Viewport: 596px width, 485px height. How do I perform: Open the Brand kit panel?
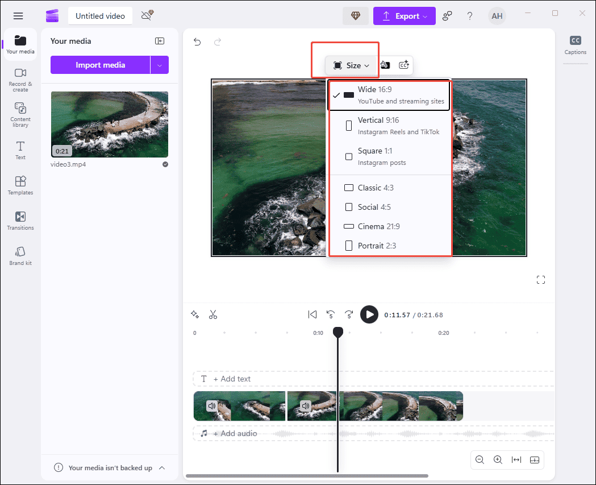click(x=20, y=255)
